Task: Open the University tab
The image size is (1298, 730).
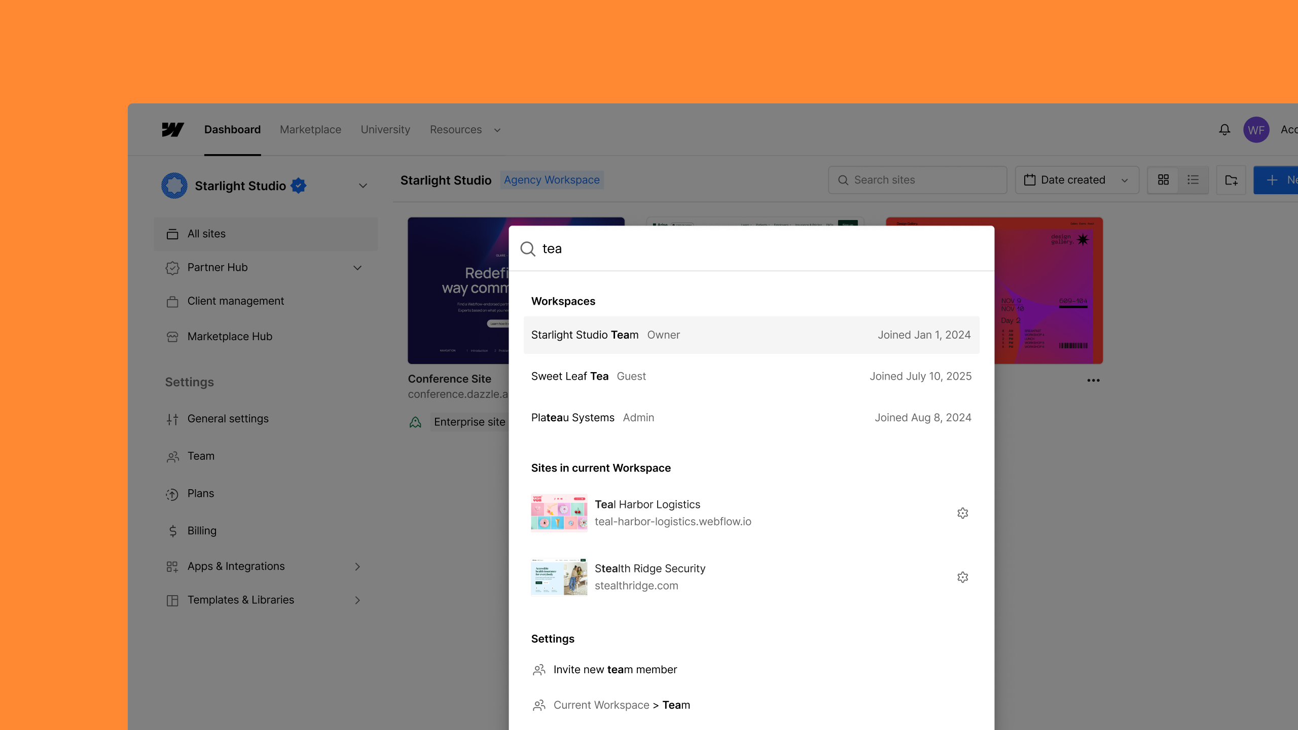Action: (x=385, y=129)
